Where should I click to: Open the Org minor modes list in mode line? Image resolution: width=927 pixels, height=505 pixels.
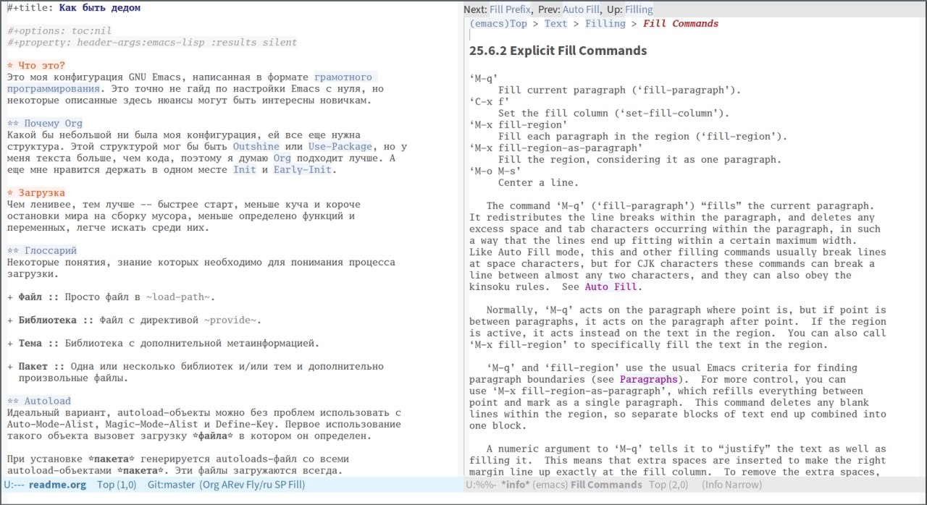pos(253,485)
